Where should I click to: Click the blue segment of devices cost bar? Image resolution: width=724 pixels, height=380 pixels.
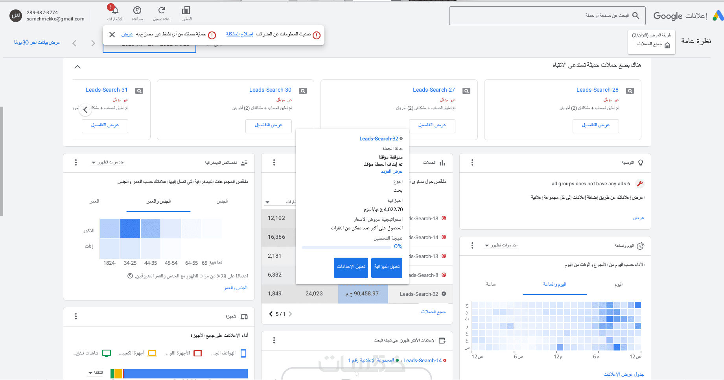(x=186, y=374)
